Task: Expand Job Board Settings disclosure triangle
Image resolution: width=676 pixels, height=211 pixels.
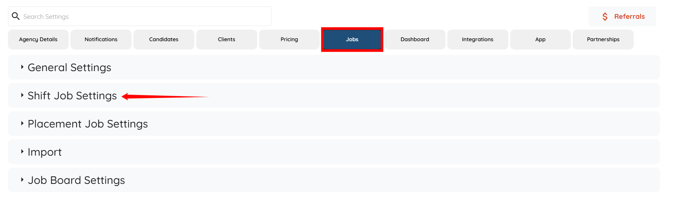Action: (x=22, y=180)
